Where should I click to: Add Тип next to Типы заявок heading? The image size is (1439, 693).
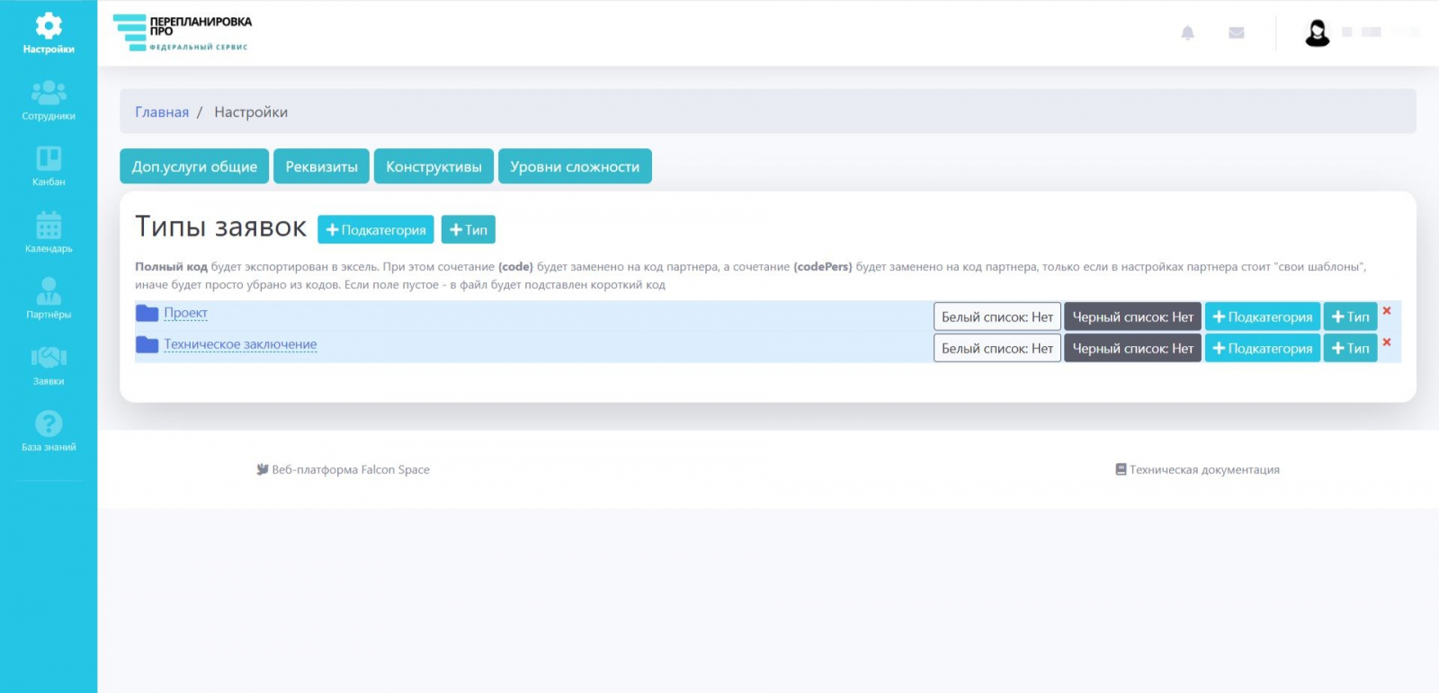tap(469, 229)
